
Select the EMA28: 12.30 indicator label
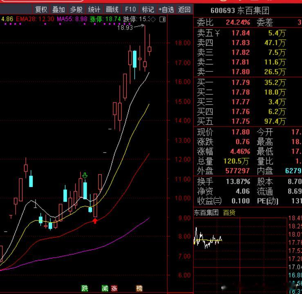(35, 19)
